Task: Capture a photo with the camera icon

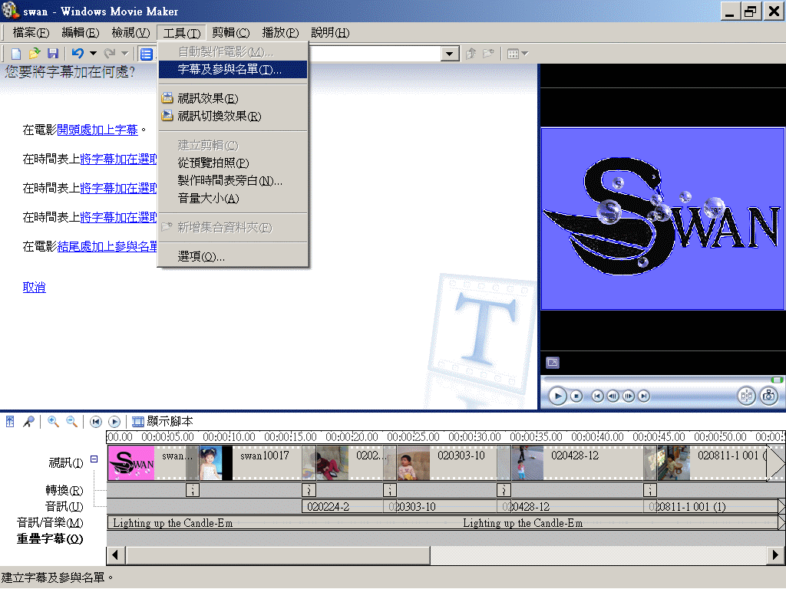Action: click(x=768, y=396)
